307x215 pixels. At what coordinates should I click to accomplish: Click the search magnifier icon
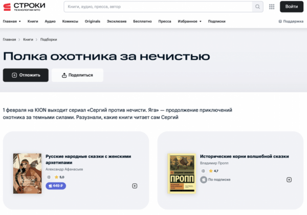(x=257, y=7)
